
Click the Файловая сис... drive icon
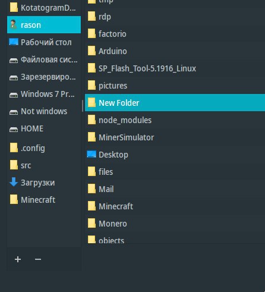point(14,60)
